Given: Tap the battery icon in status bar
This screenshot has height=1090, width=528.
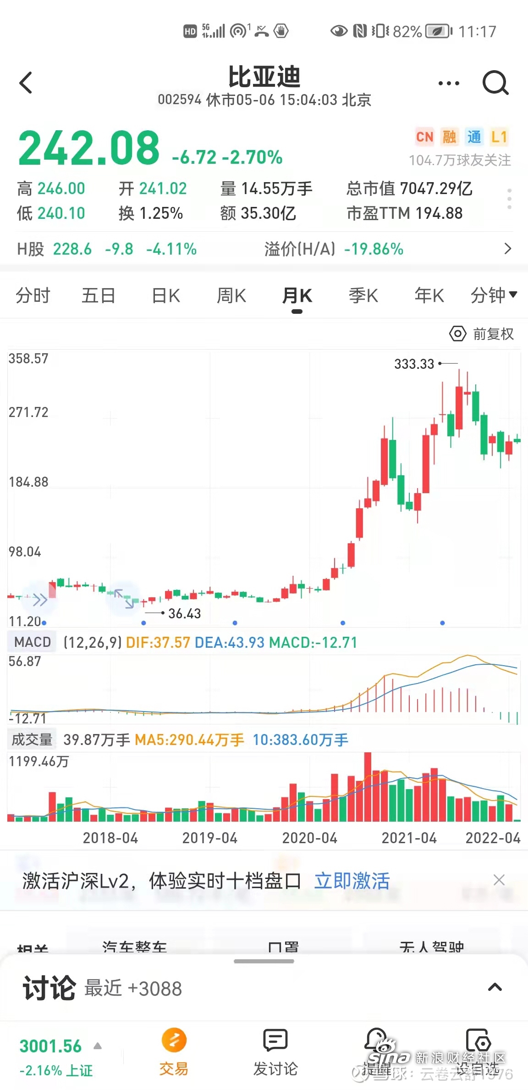Looking at the screenshot, I should (x=439, y=31).
